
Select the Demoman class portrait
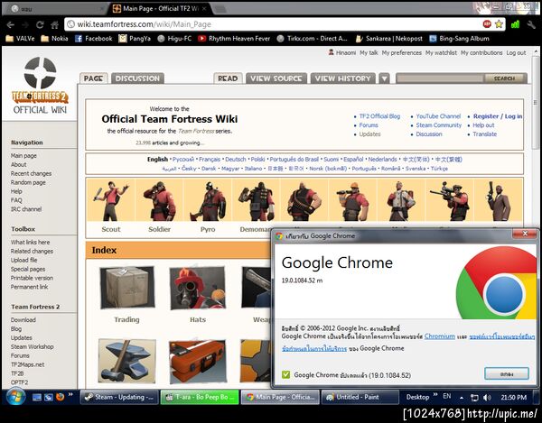coord(257,201)
